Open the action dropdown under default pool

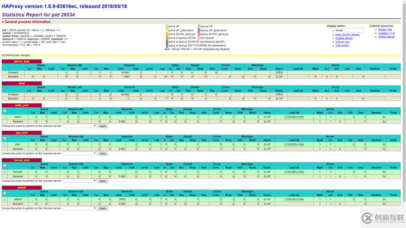79,208
